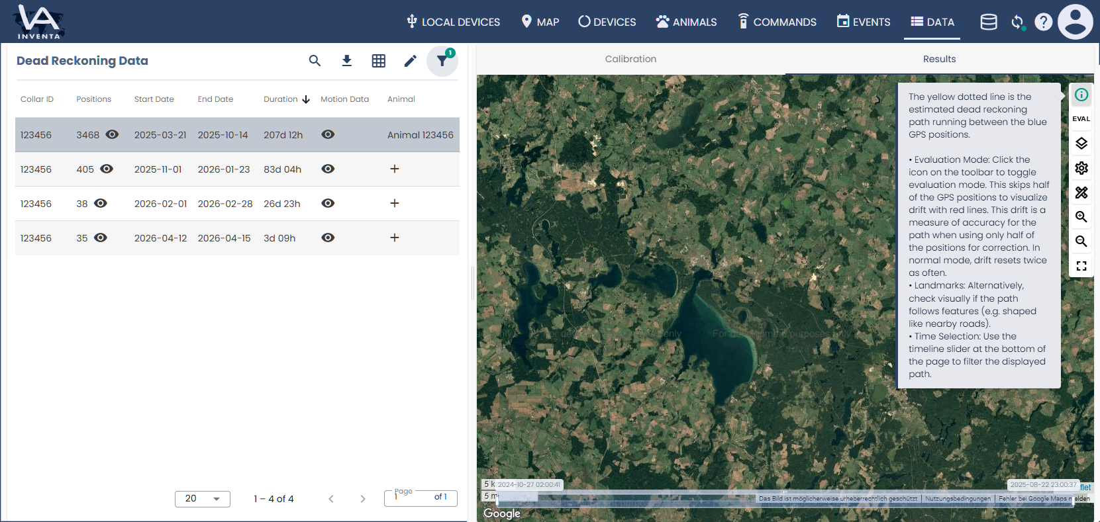
Task: Toggle EVAL evaluation mode on the map toolbar
Action: (1081, 119)
